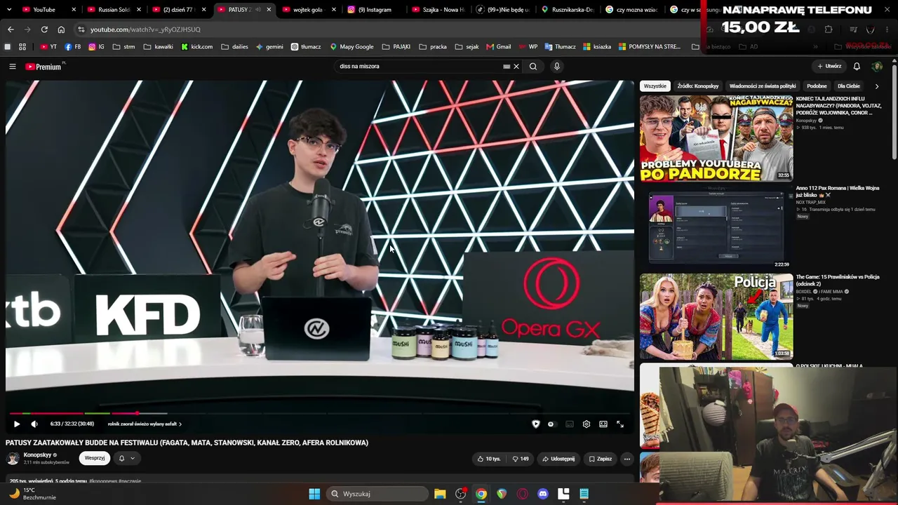Open the Gmail bookmark

[x=499, y=47]
